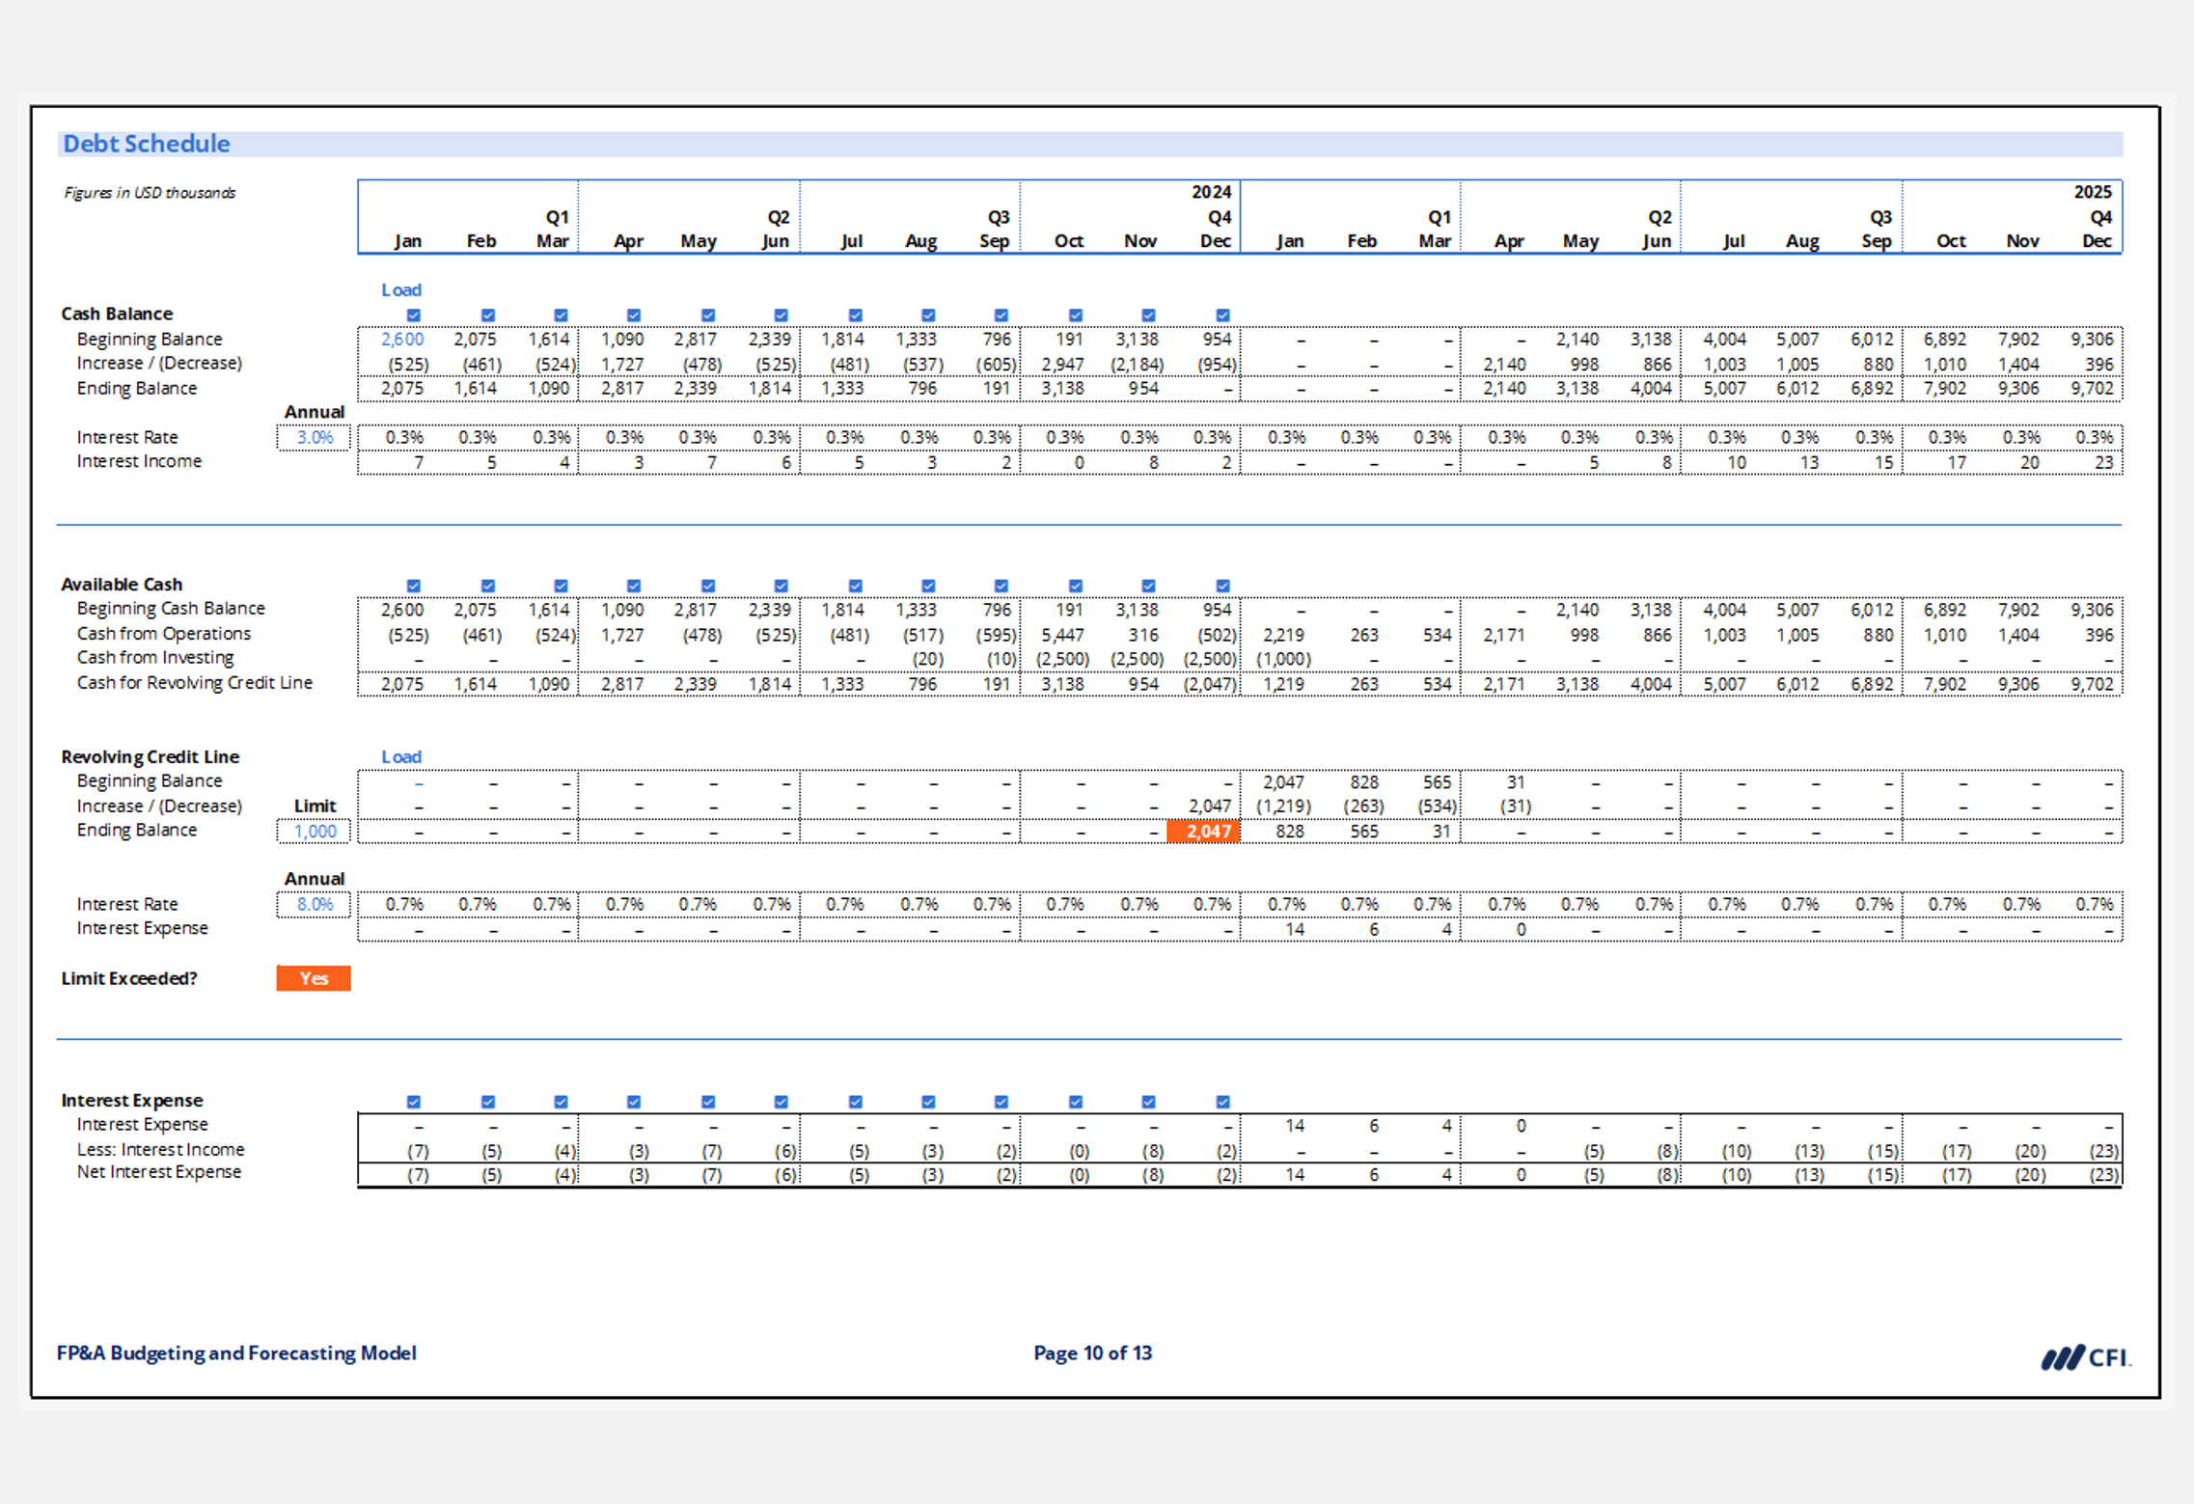Toggle Interest Expense section December checkbox
This screenshot has width=2194, height=1504.
click(1222, 1102)
